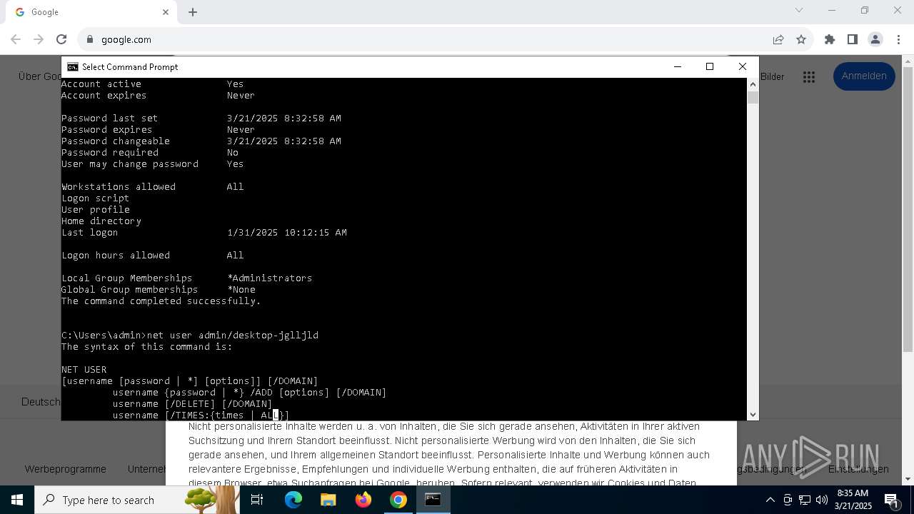Click the '*Administrators' group text

[x=269, y=278]
